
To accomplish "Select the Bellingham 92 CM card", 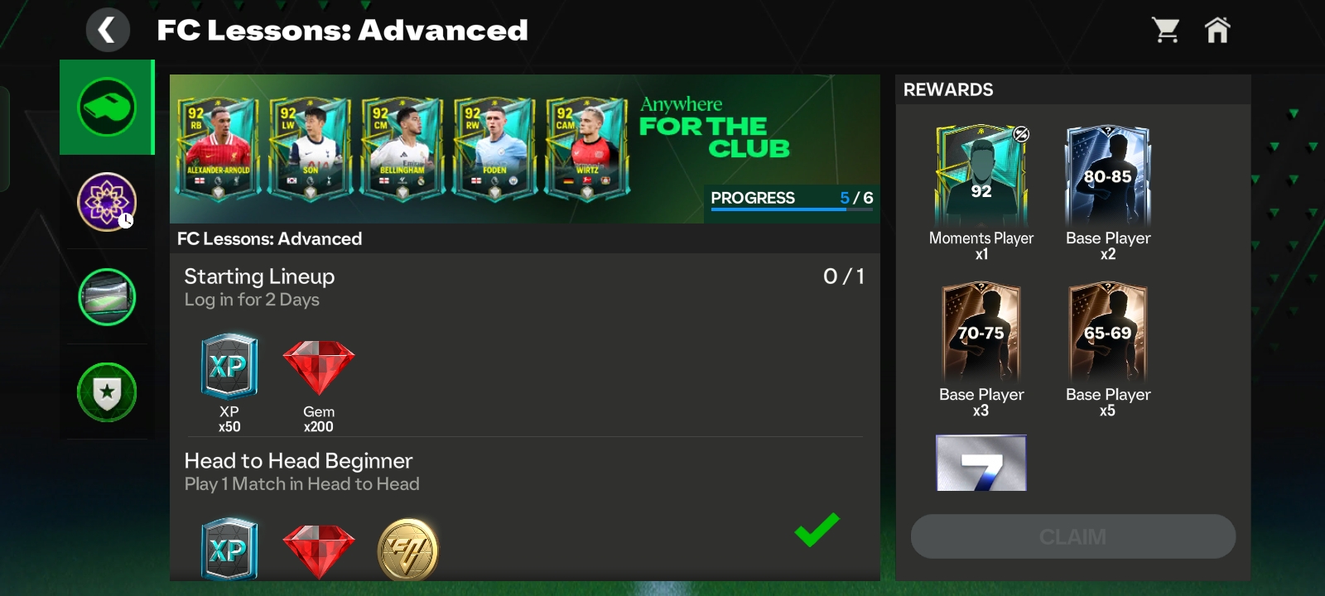I will (402, 149).
